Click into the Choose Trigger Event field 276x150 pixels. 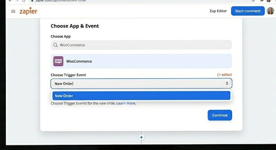pos(138,83)
